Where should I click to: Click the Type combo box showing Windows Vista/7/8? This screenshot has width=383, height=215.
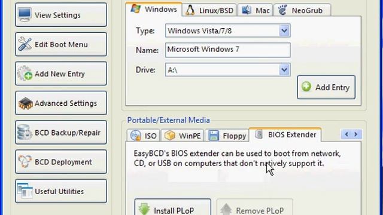[227, 30]
